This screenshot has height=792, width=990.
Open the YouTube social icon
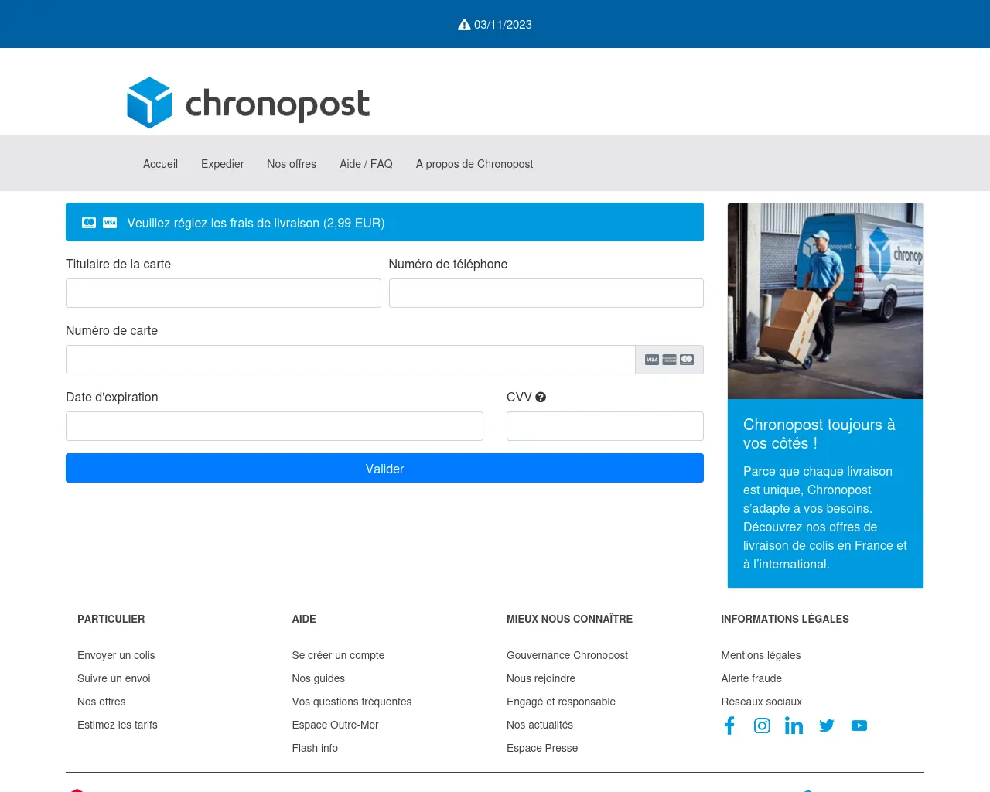pyautogui.click(x=859, y=725)
